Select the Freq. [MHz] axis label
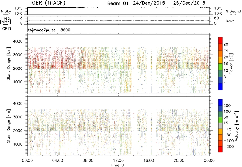Viewport: 242px width, 167px height. 5,20
